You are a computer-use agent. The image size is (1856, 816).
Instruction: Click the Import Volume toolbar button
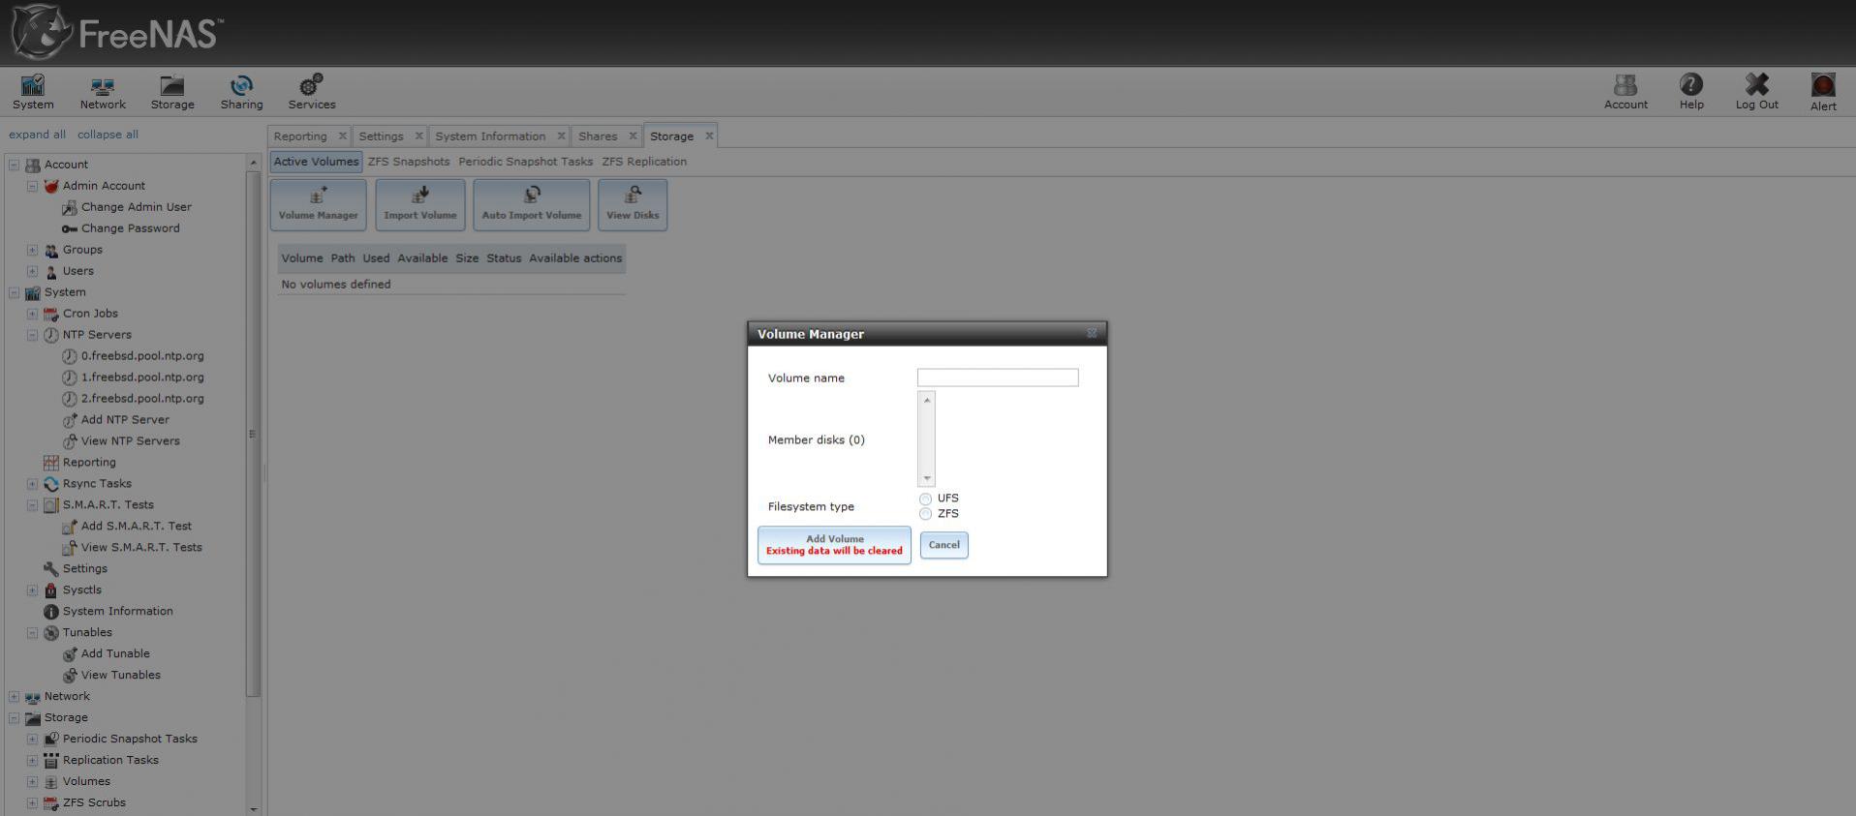pos(420,204)
